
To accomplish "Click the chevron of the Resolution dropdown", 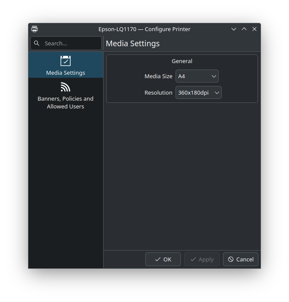I will tap(217, 92).
